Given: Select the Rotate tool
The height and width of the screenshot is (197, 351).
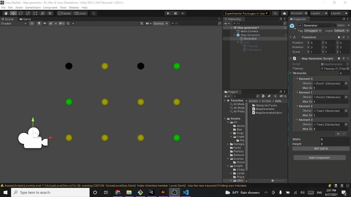Looking at the screenshot, I should (x=21, y=13).
